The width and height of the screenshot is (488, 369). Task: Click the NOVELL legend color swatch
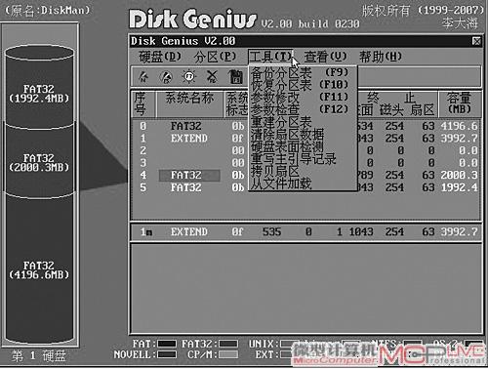pyautogui.click(x=167, y=354)
